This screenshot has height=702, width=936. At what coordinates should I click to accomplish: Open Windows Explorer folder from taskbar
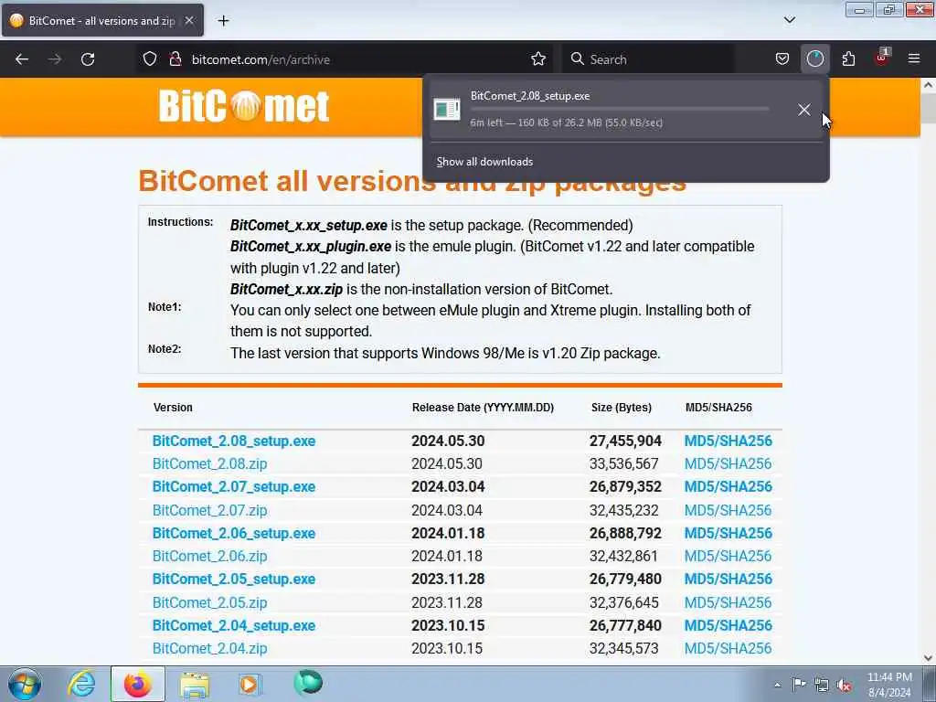click(195, 685)
